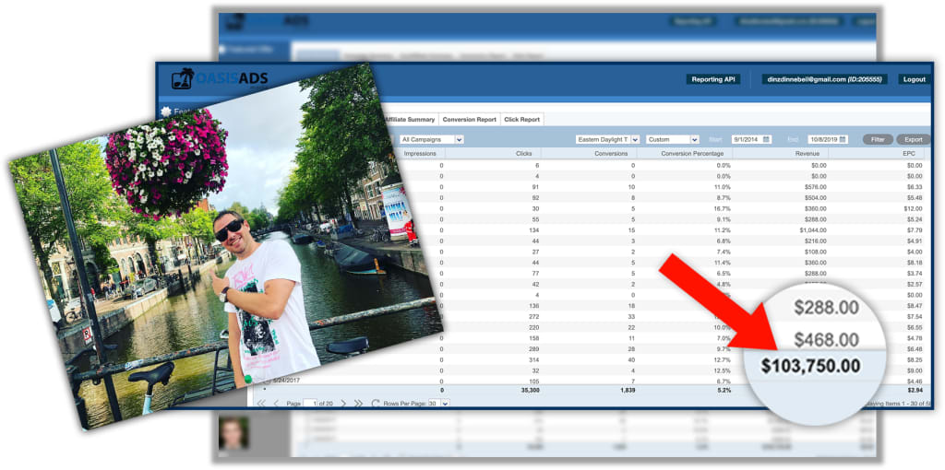This screenshot has width=945, height=470.
Task: Jump to last page of results
Action: (358, 404)
